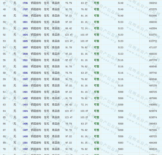Screen dimensions: 162x155
Task: Open room 1501 details
Action: 25,60
